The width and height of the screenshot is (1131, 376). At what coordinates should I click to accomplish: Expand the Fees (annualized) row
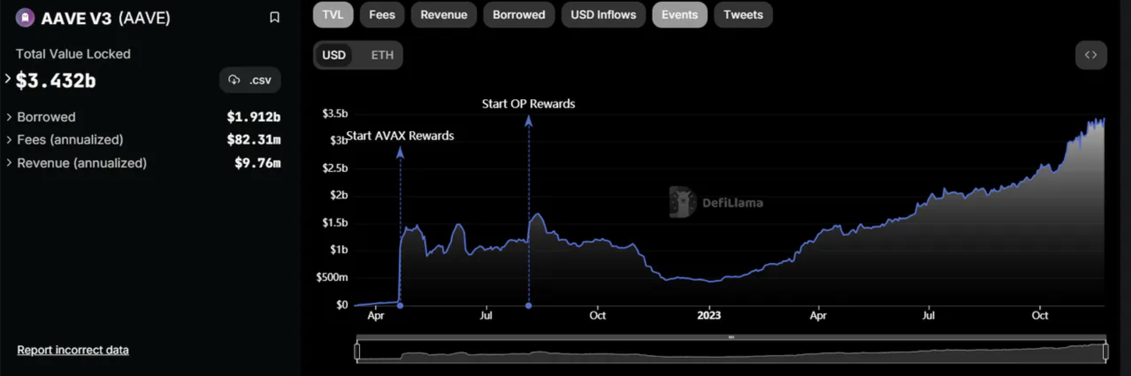point(9,140)
